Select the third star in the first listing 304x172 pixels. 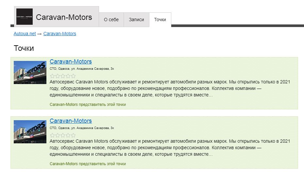63,76
